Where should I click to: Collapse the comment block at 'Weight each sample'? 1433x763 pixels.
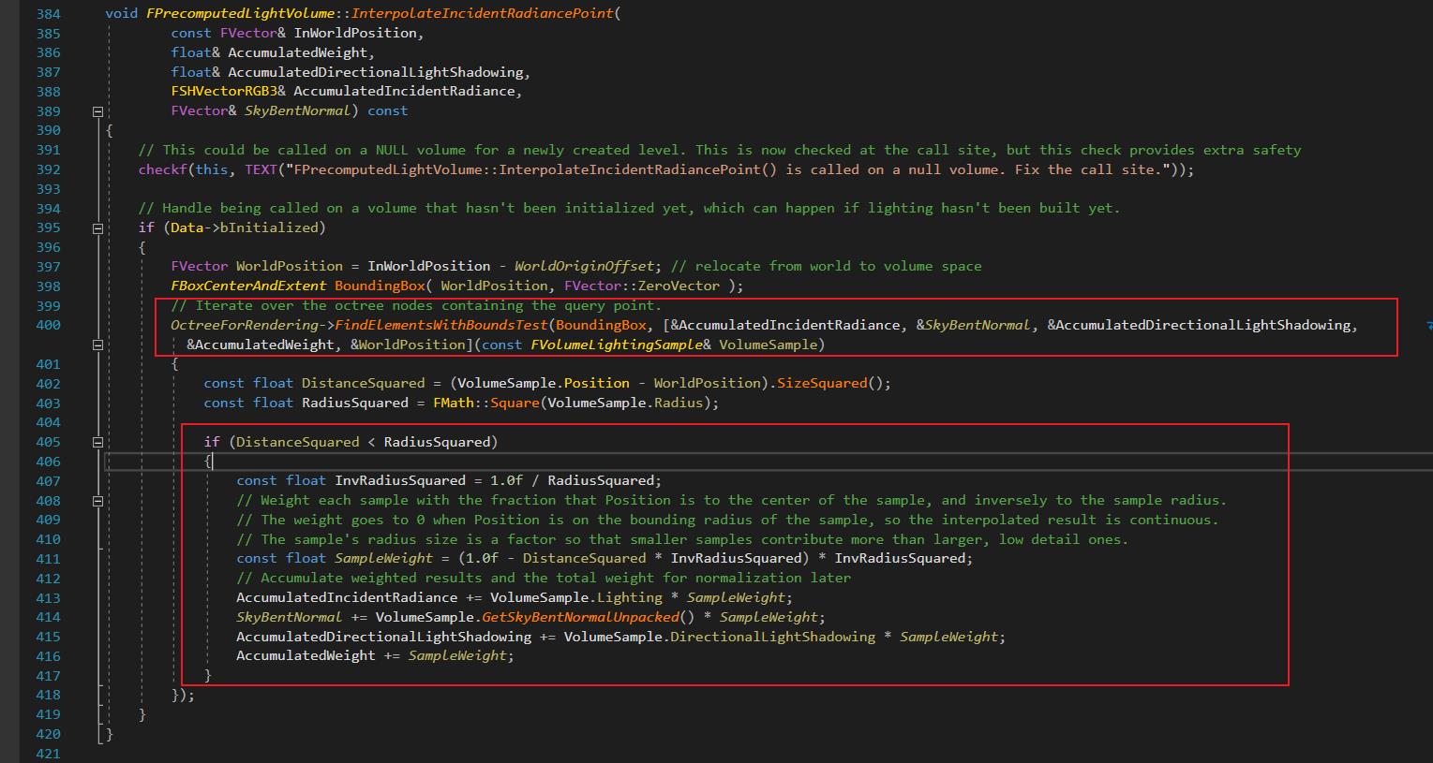[x=97, y=501]
